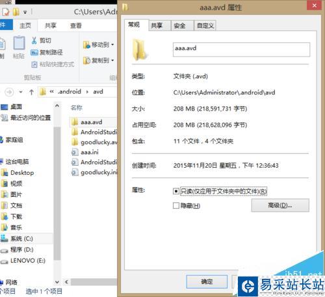Switch to the Customize (自定义) tab
325x297 pixels.
(205, 26)
